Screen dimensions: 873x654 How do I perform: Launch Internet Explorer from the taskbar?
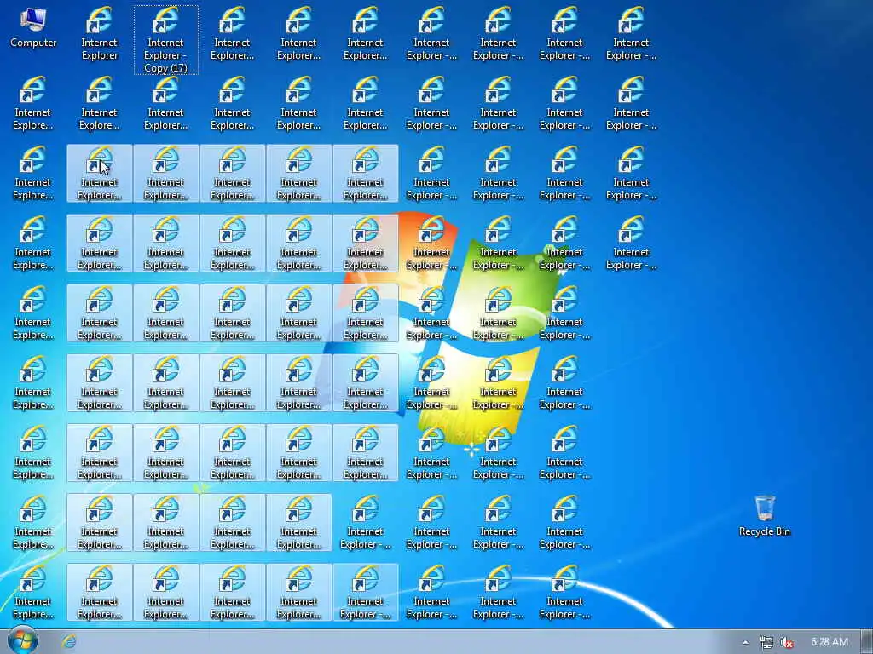click(x=69, y=642)
